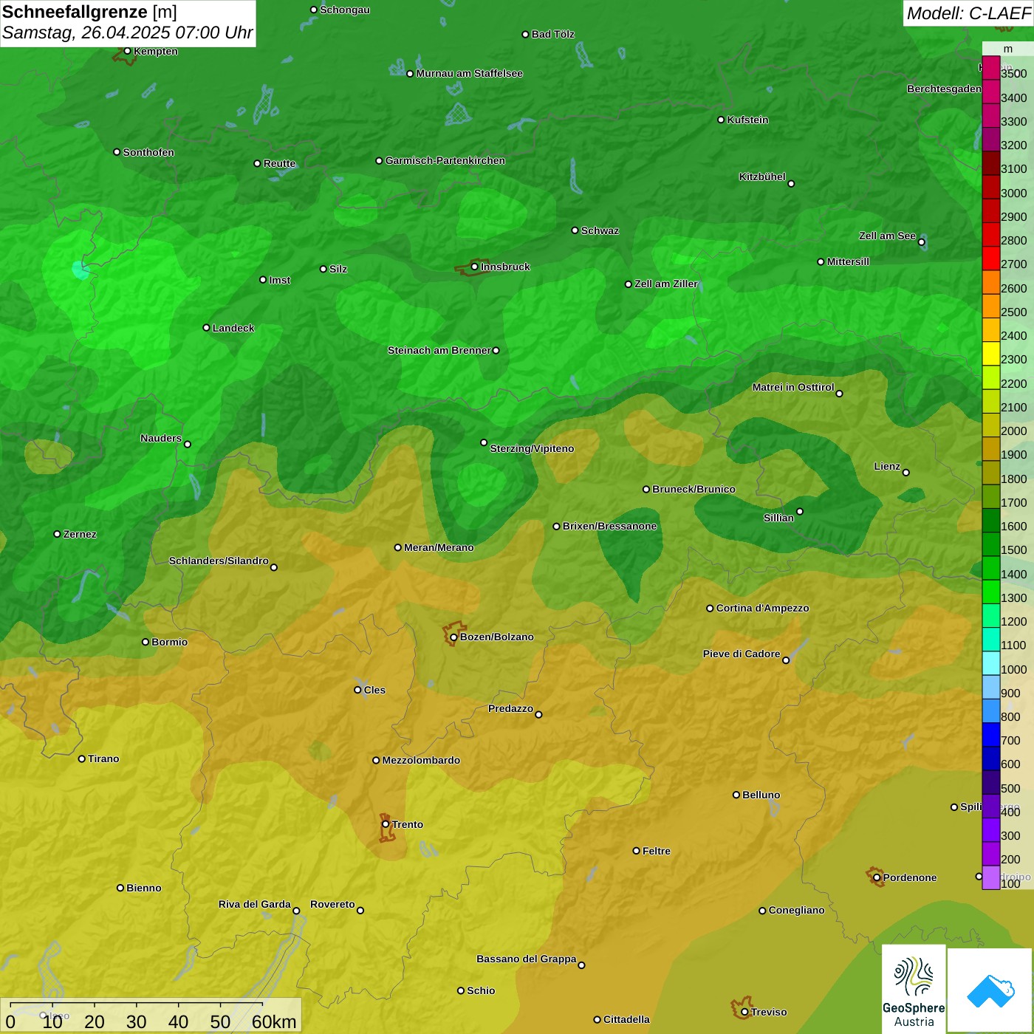Click the 1000 m light cyan legend swatch
Viewport: 1034px width, 1034px height.
[990, 663]
